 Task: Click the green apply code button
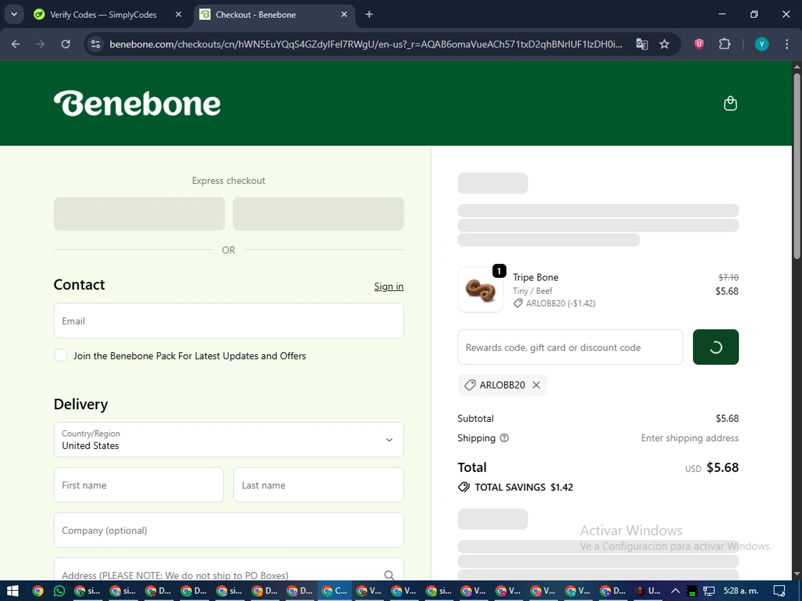(716, 347)
